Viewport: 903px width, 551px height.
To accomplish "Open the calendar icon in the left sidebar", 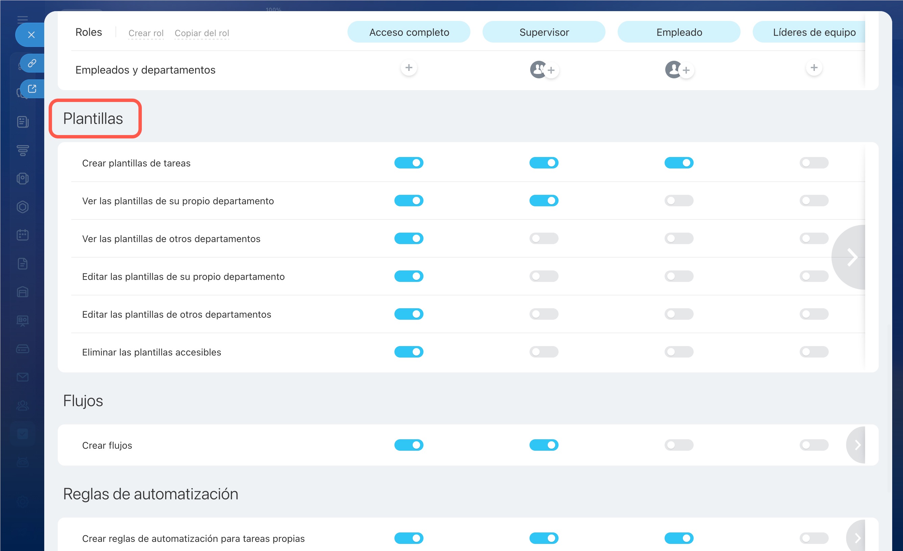I will tap(23, 235).
